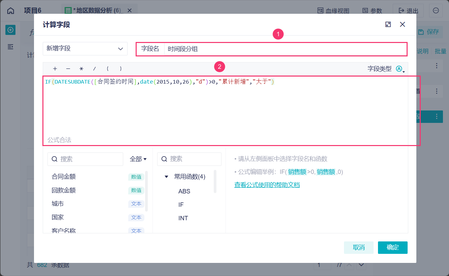Open the 全部 field filter dropdown
Viewport: 449px width, 276px height.
point(138,159)
